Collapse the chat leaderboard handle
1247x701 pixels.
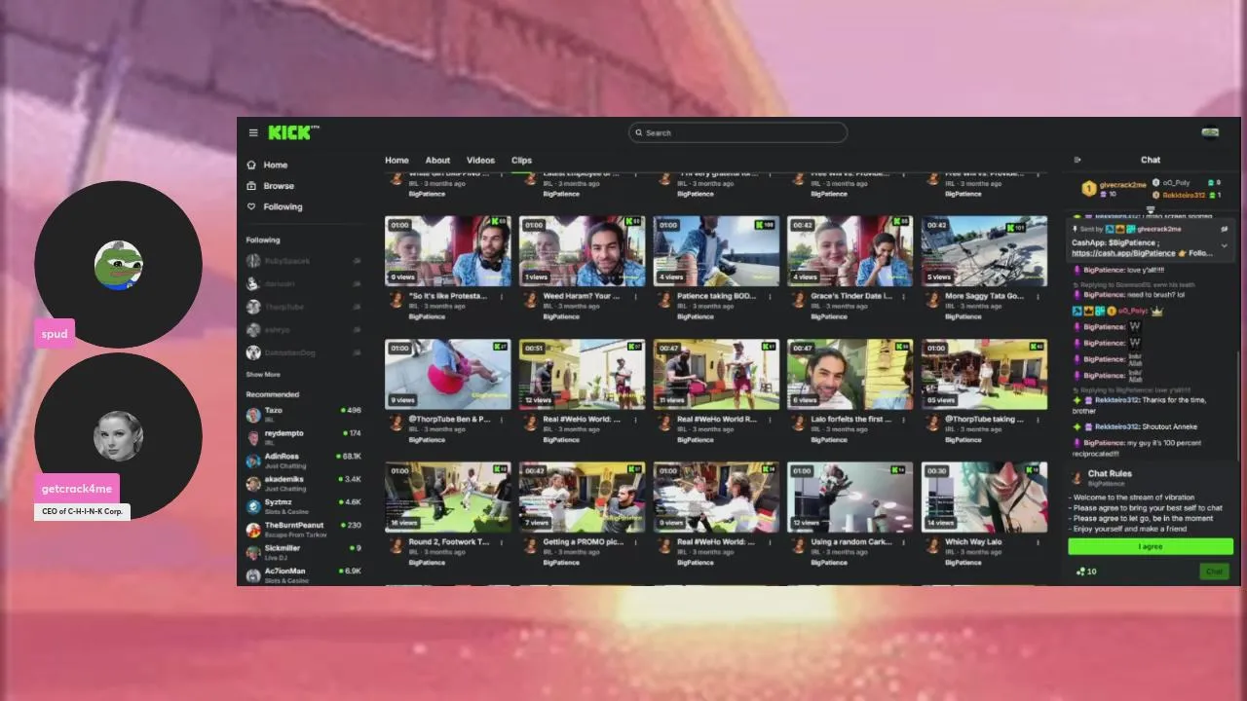pyautogui.click(x=1151, y=209)
